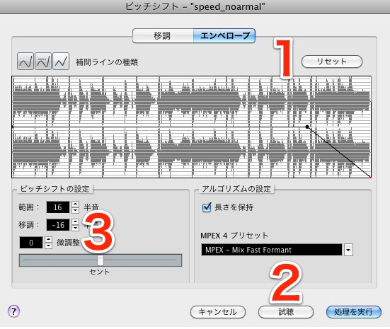Click the 補間ラインの種類 label
This screenshot has height=329, width=390.
pos(107,62)
